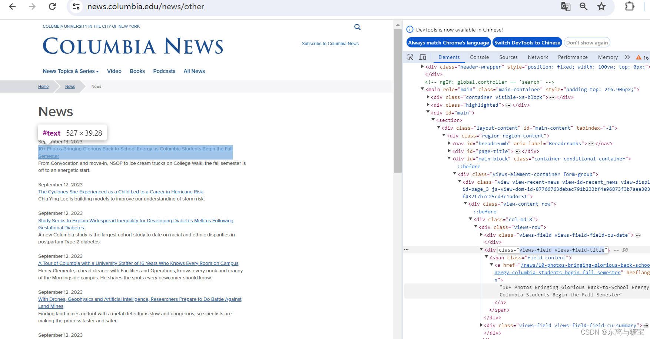Click Always match Chrome's language button
Viewport: 650px width, 339px height.
coord(448,43)
